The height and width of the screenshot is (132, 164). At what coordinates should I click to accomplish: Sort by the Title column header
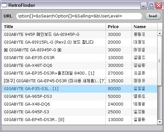(x=54, y=26)
